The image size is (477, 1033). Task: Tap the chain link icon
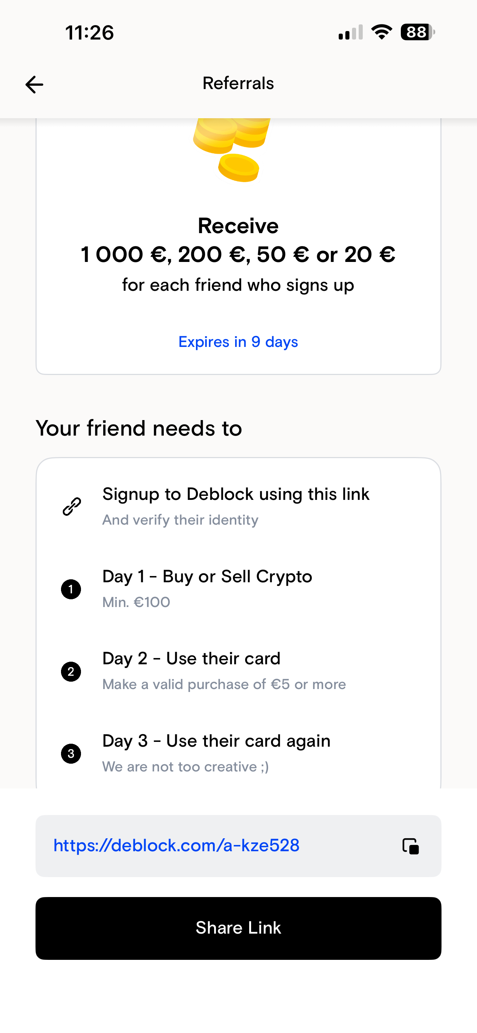(72, 507)
